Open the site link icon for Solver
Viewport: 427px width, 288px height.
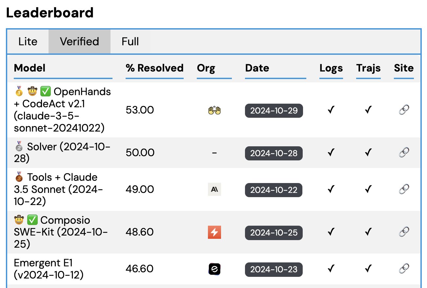click(x=404, y=153)
